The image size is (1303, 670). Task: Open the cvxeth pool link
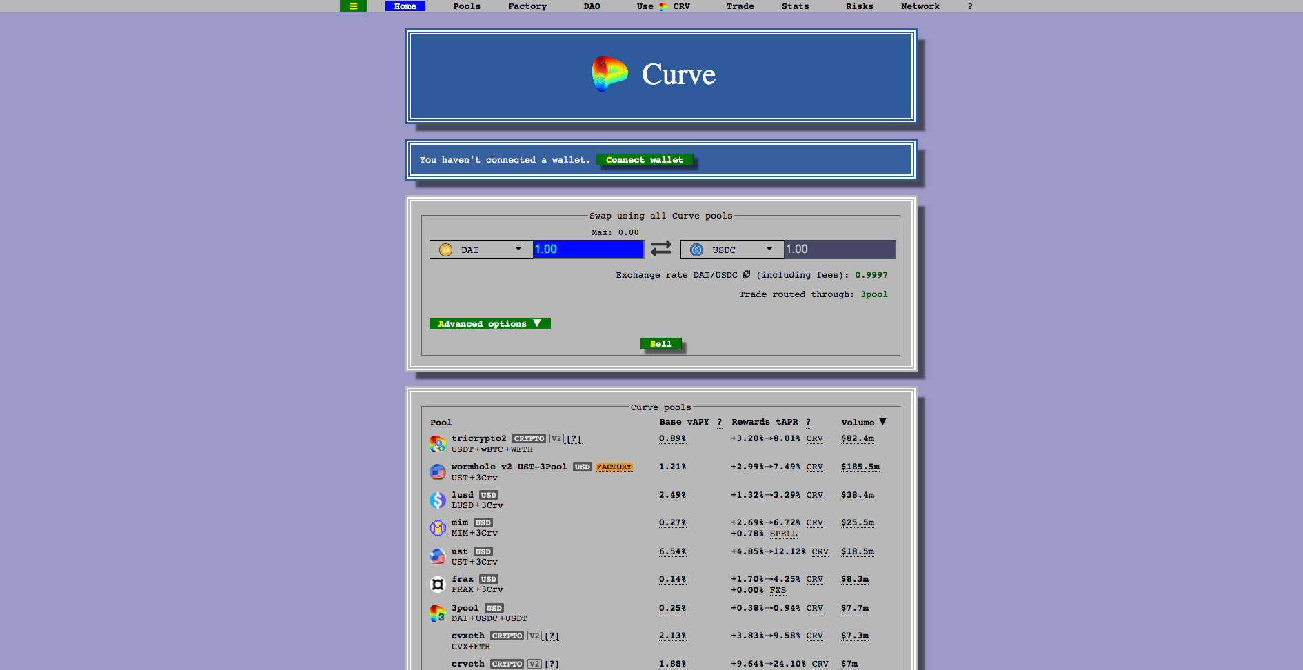click(x=467, y=636)
